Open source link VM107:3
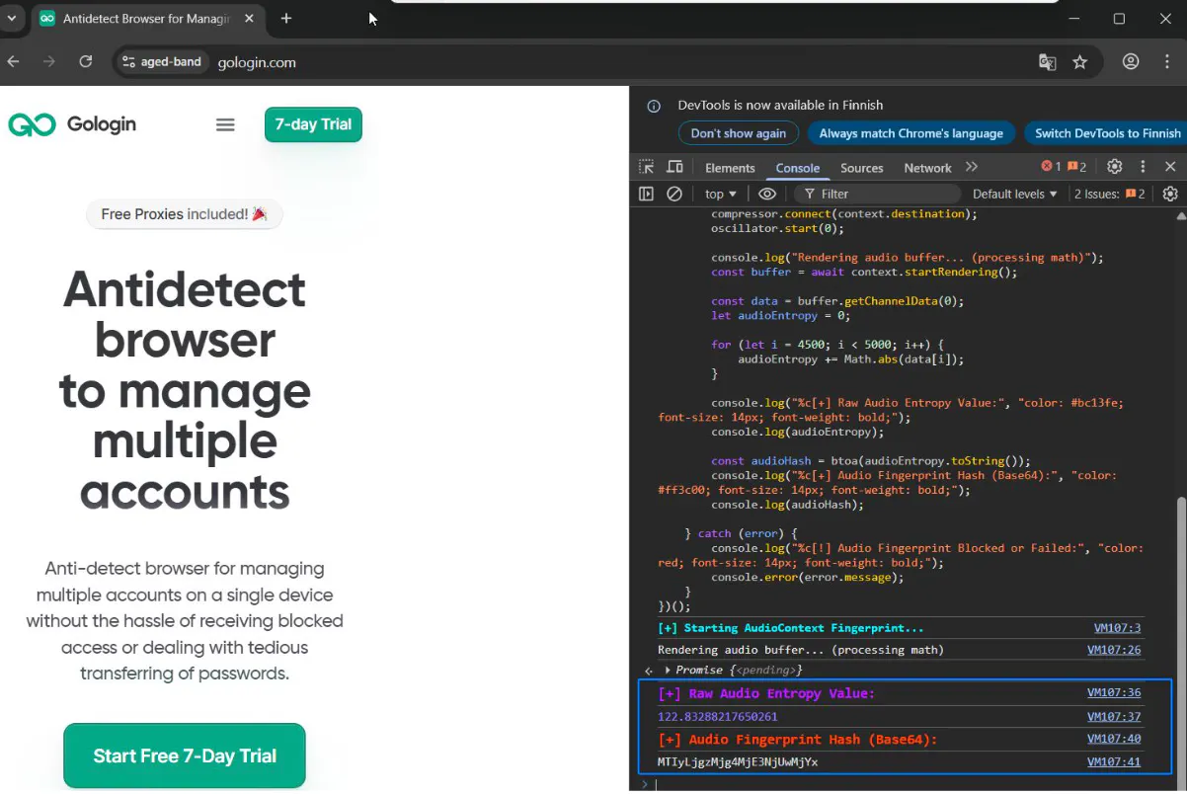 point(1117,628)
